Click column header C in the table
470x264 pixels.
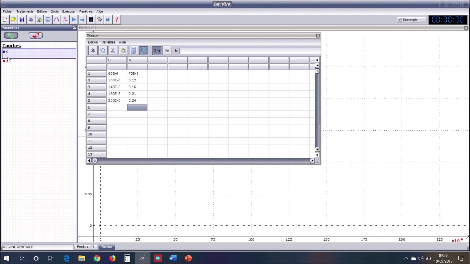(x=117, y=60)
